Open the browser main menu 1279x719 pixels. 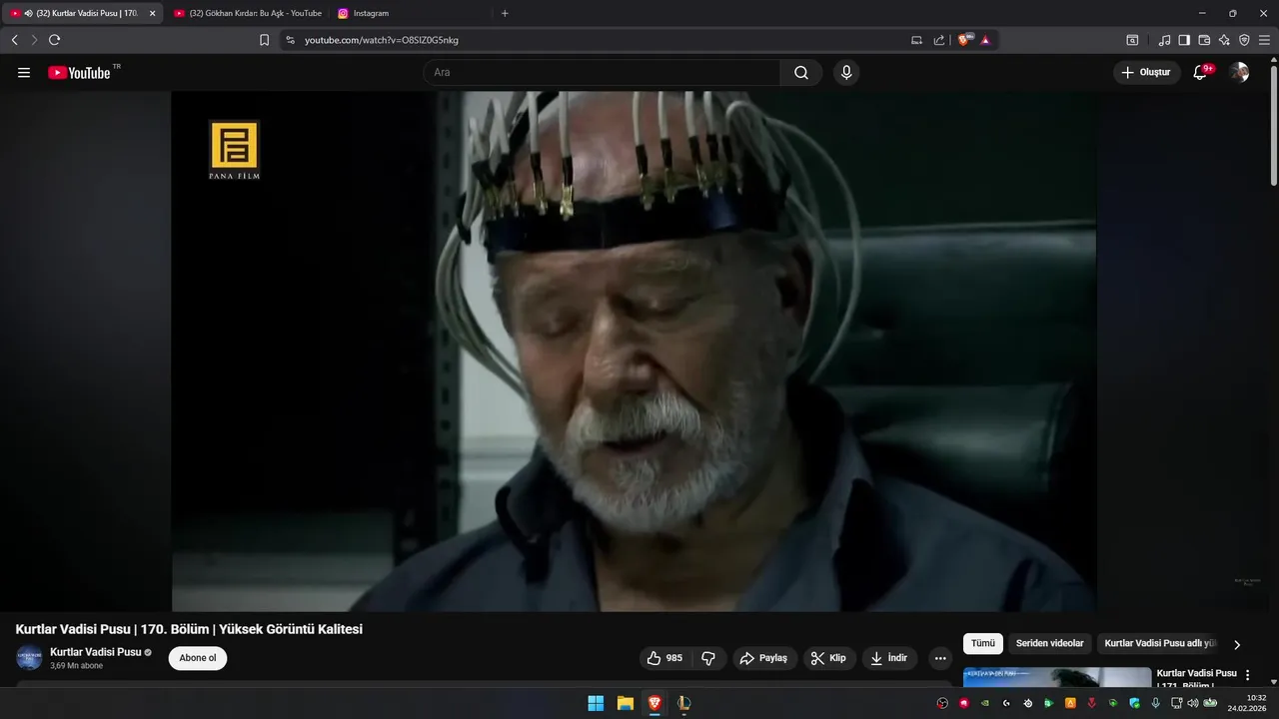pos(1264,40)
